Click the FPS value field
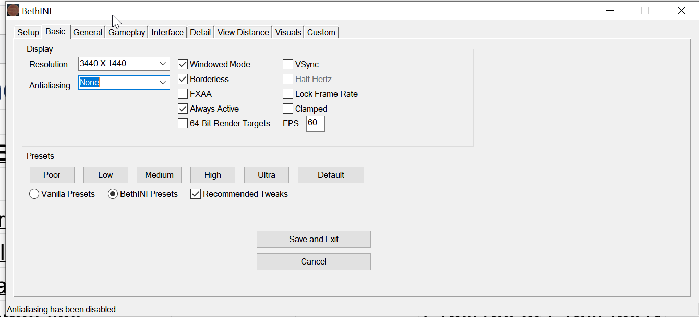Image resolution: width=699 pixels, height=317 pixels. (x=316, y=123)
